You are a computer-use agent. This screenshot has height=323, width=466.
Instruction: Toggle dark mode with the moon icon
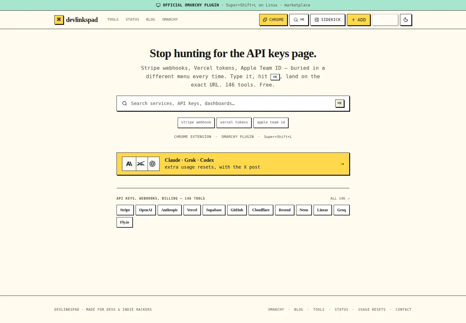click(x=406, y=20)
